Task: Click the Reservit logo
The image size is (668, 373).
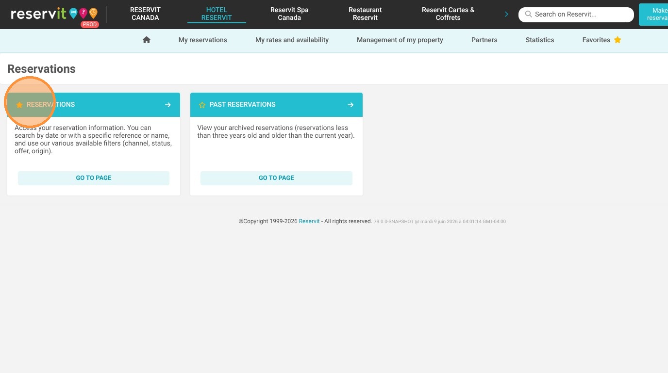Action: click(x=54, y=14)
